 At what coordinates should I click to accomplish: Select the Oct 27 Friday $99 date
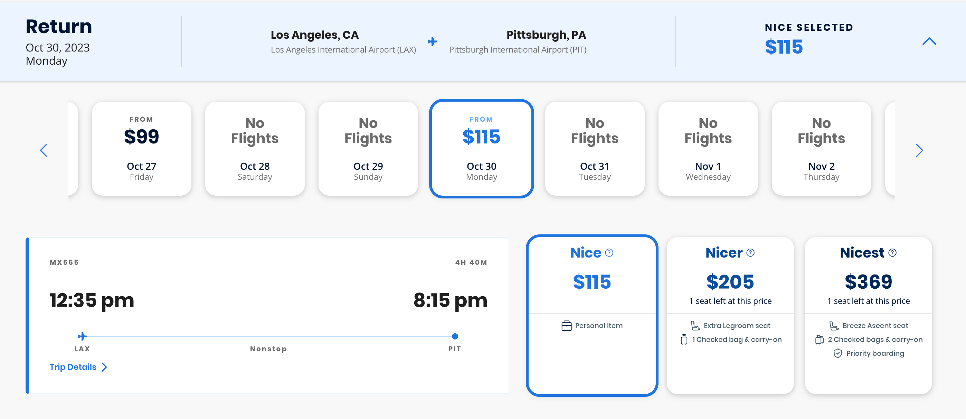tap(141, 149)
